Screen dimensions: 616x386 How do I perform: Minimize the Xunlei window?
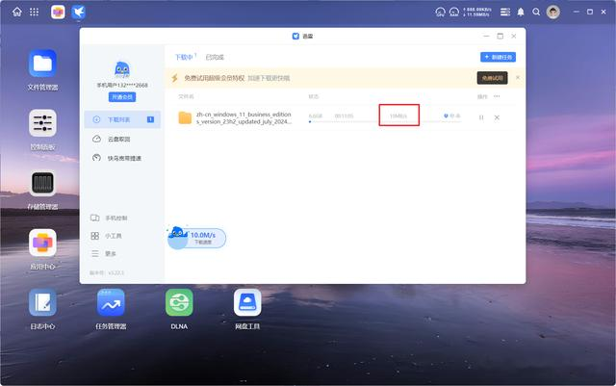click(x=486, y=37)
